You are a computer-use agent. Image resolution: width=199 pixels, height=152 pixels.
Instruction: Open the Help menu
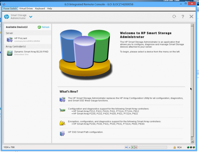(50, 8)
